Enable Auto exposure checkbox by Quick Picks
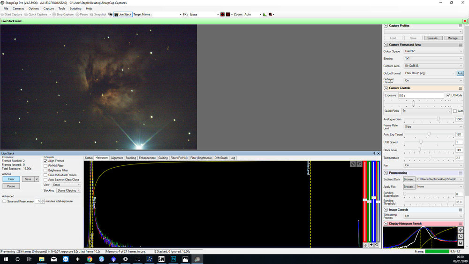This screenshot has height=264, width=469. (454, 111)
